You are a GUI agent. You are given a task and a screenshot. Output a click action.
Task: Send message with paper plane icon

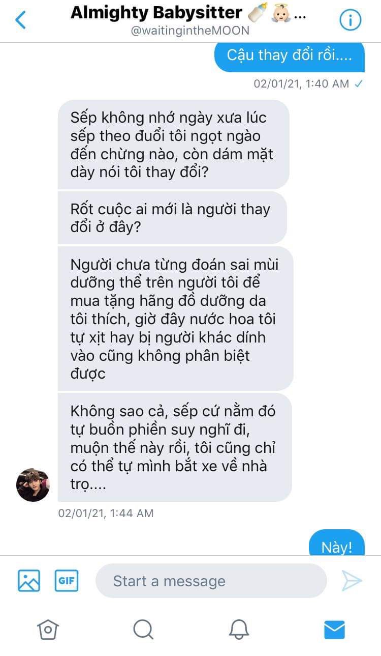click(352, 581)
